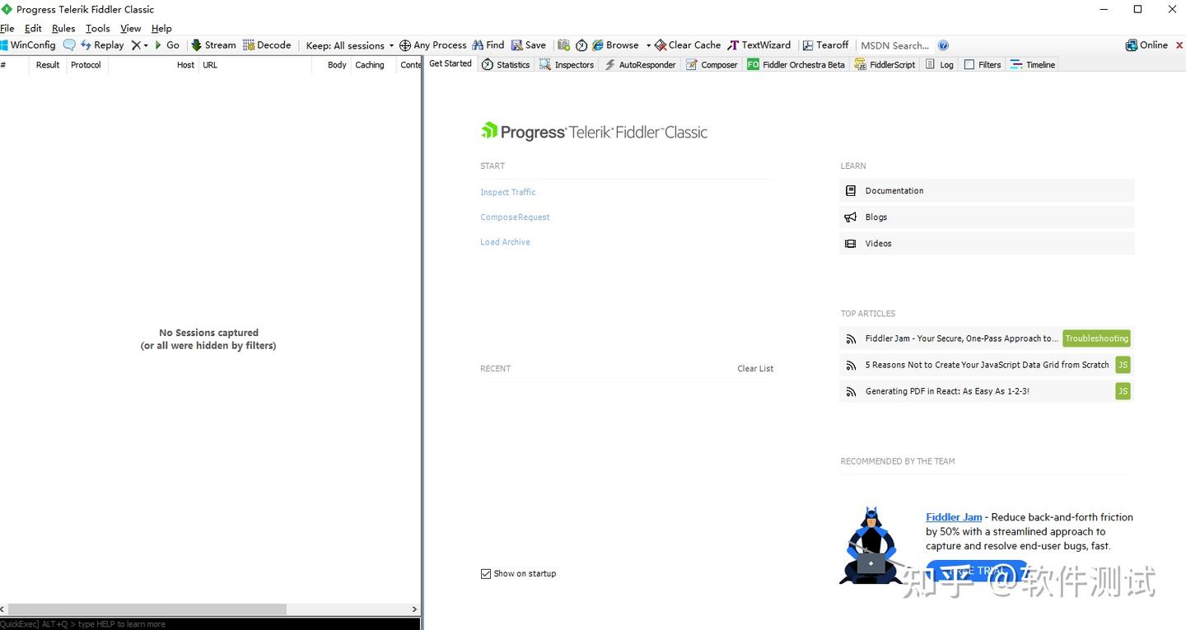Click the speech bubble comment icon
The height and width of the screenshot is (630, 1186).
(x=69, y=45)
